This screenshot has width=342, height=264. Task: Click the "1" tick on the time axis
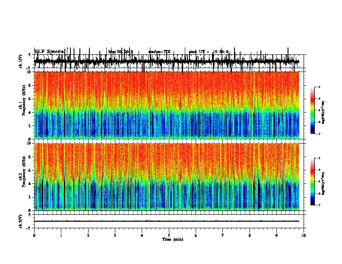61,236
